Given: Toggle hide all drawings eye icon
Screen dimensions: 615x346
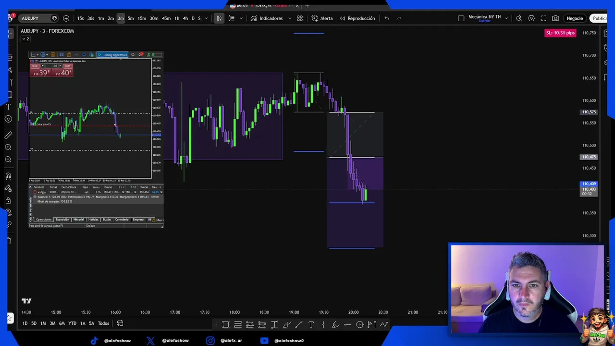Looking at the screenshot, I should pos(8,212).
